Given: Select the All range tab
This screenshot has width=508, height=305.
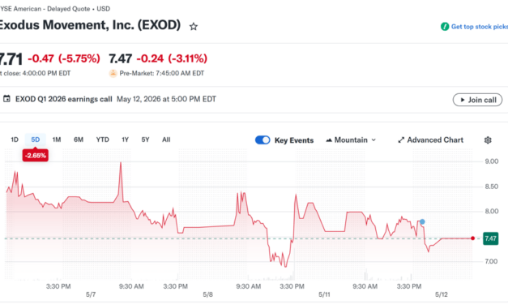Looking at the screenshot, I should tap(166, 140).
